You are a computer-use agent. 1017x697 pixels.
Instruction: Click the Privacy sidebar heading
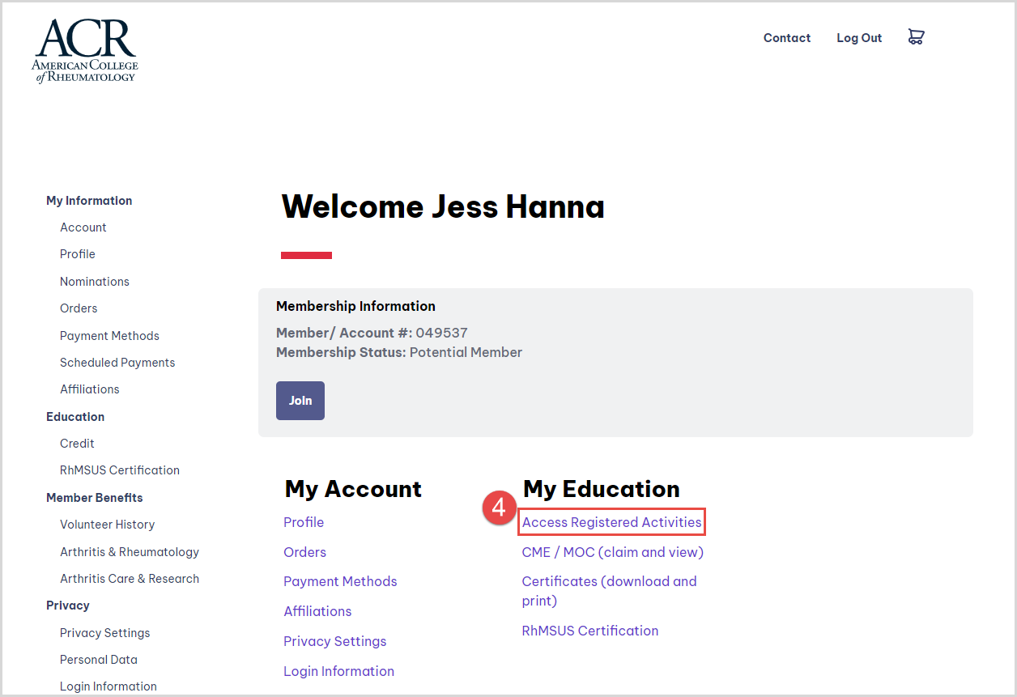[x=68, y=606]
